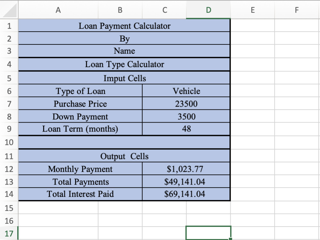Click the Select All corner triangle
The width and height of the screenshot is (320, 240).
coord(9,10)
